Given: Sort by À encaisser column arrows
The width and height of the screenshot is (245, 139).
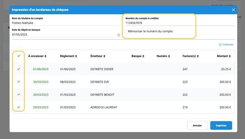Looking at the screenshot, I should [x=46, y=56].
